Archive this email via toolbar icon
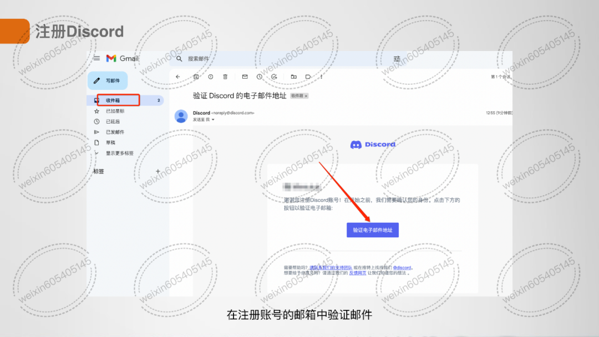Viewport: 599px width, 337px height. pyautogui.click(x=196, y=76)
